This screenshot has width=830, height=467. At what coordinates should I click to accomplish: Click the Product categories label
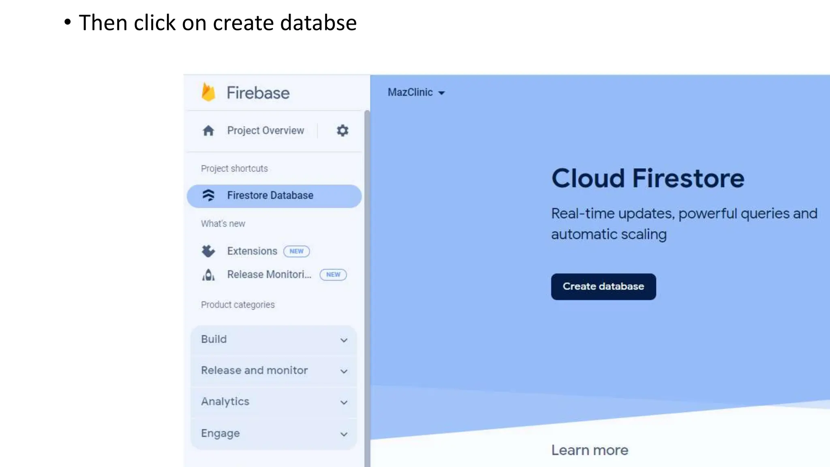click(x=237, y=305)
